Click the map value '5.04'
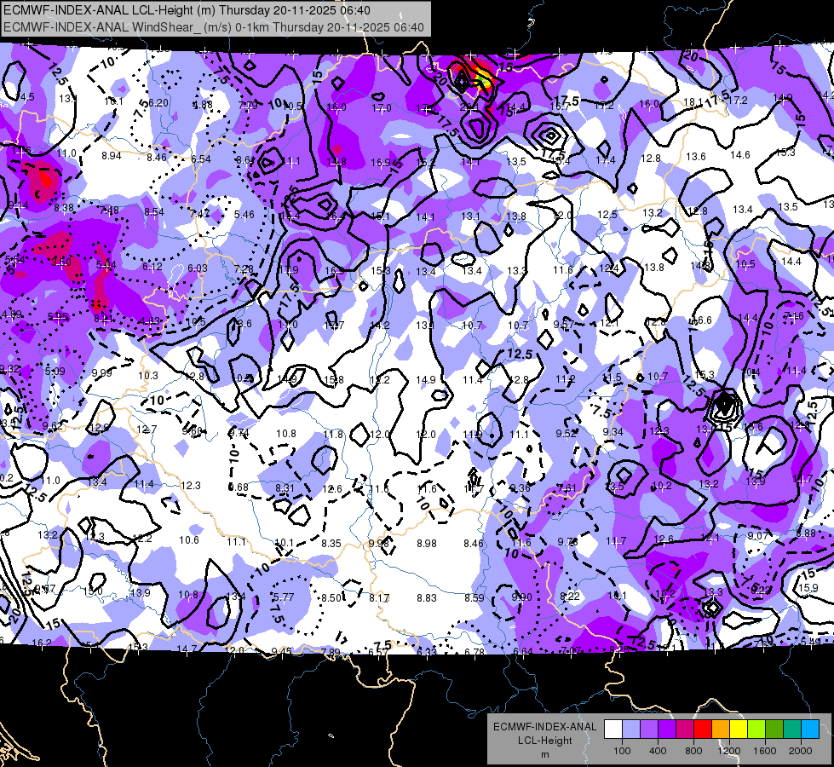Viewport: 834px width, 767px height. (x=106, y=264)
